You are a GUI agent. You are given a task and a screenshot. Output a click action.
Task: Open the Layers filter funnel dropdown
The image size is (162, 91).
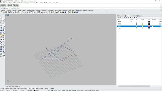click(x=130, y=18)
